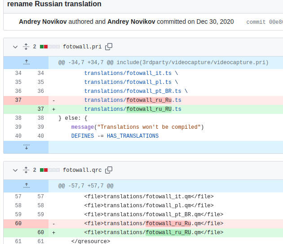Copy fotowall.qrc file path icon
283x244 pixels.
coord(109,170)
